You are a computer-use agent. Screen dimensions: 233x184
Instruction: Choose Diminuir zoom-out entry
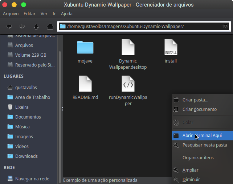pos(203,180)
